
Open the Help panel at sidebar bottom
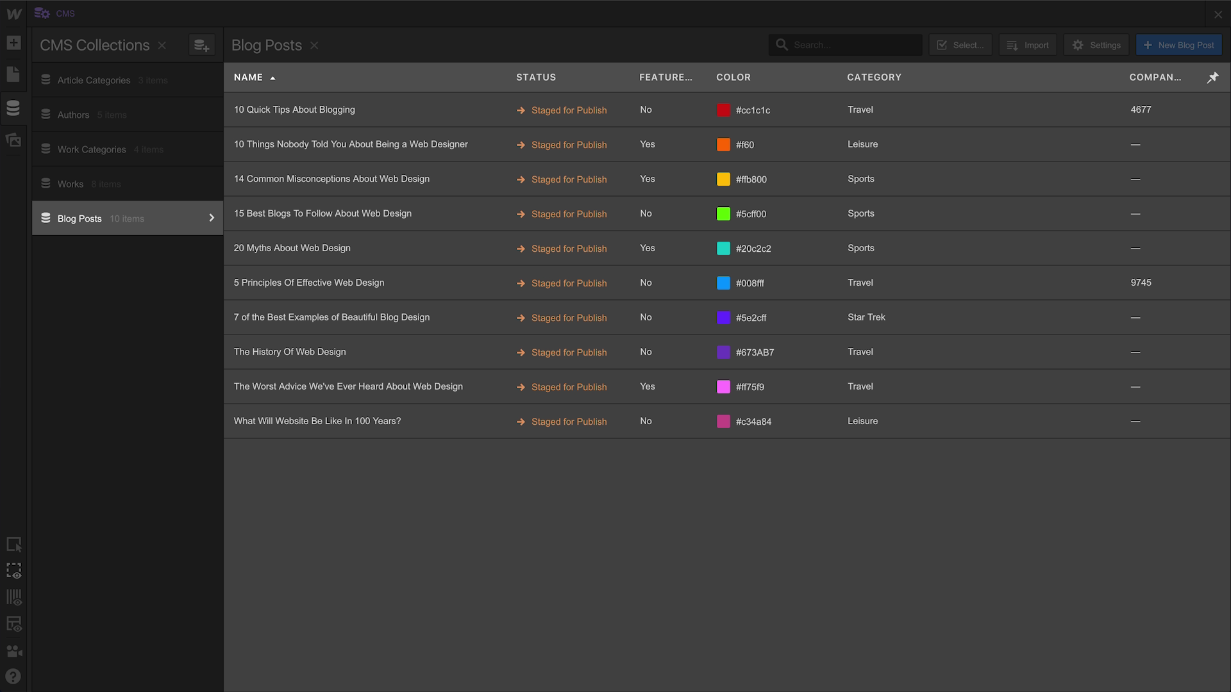pyautogui.click(x=14, y=675)
